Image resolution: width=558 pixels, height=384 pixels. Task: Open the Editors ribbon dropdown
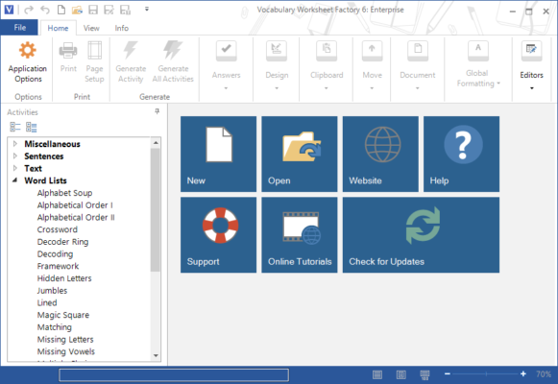click(x=531, y=65)
